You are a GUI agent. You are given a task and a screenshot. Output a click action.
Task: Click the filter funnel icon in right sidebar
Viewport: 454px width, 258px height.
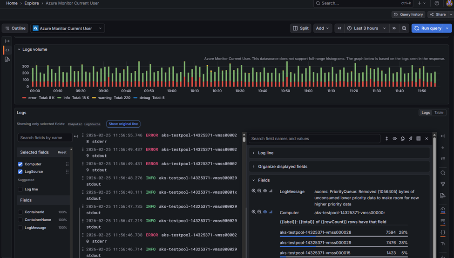pyautogui.click(x=443, y=184)
